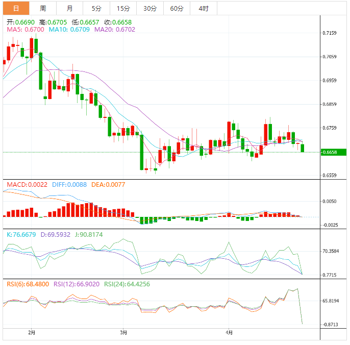Click the K:76.6679 KDJ label
Screen dimensions: 350x345
(21, 235)
